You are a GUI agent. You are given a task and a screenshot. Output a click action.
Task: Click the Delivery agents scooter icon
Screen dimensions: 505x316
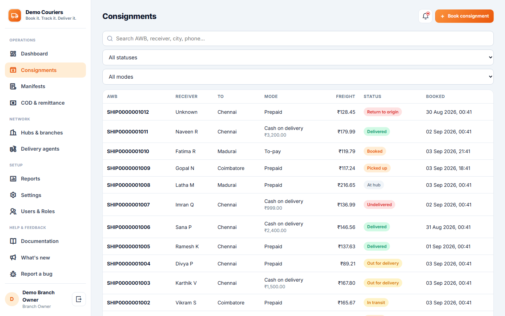tap(13, 149)
